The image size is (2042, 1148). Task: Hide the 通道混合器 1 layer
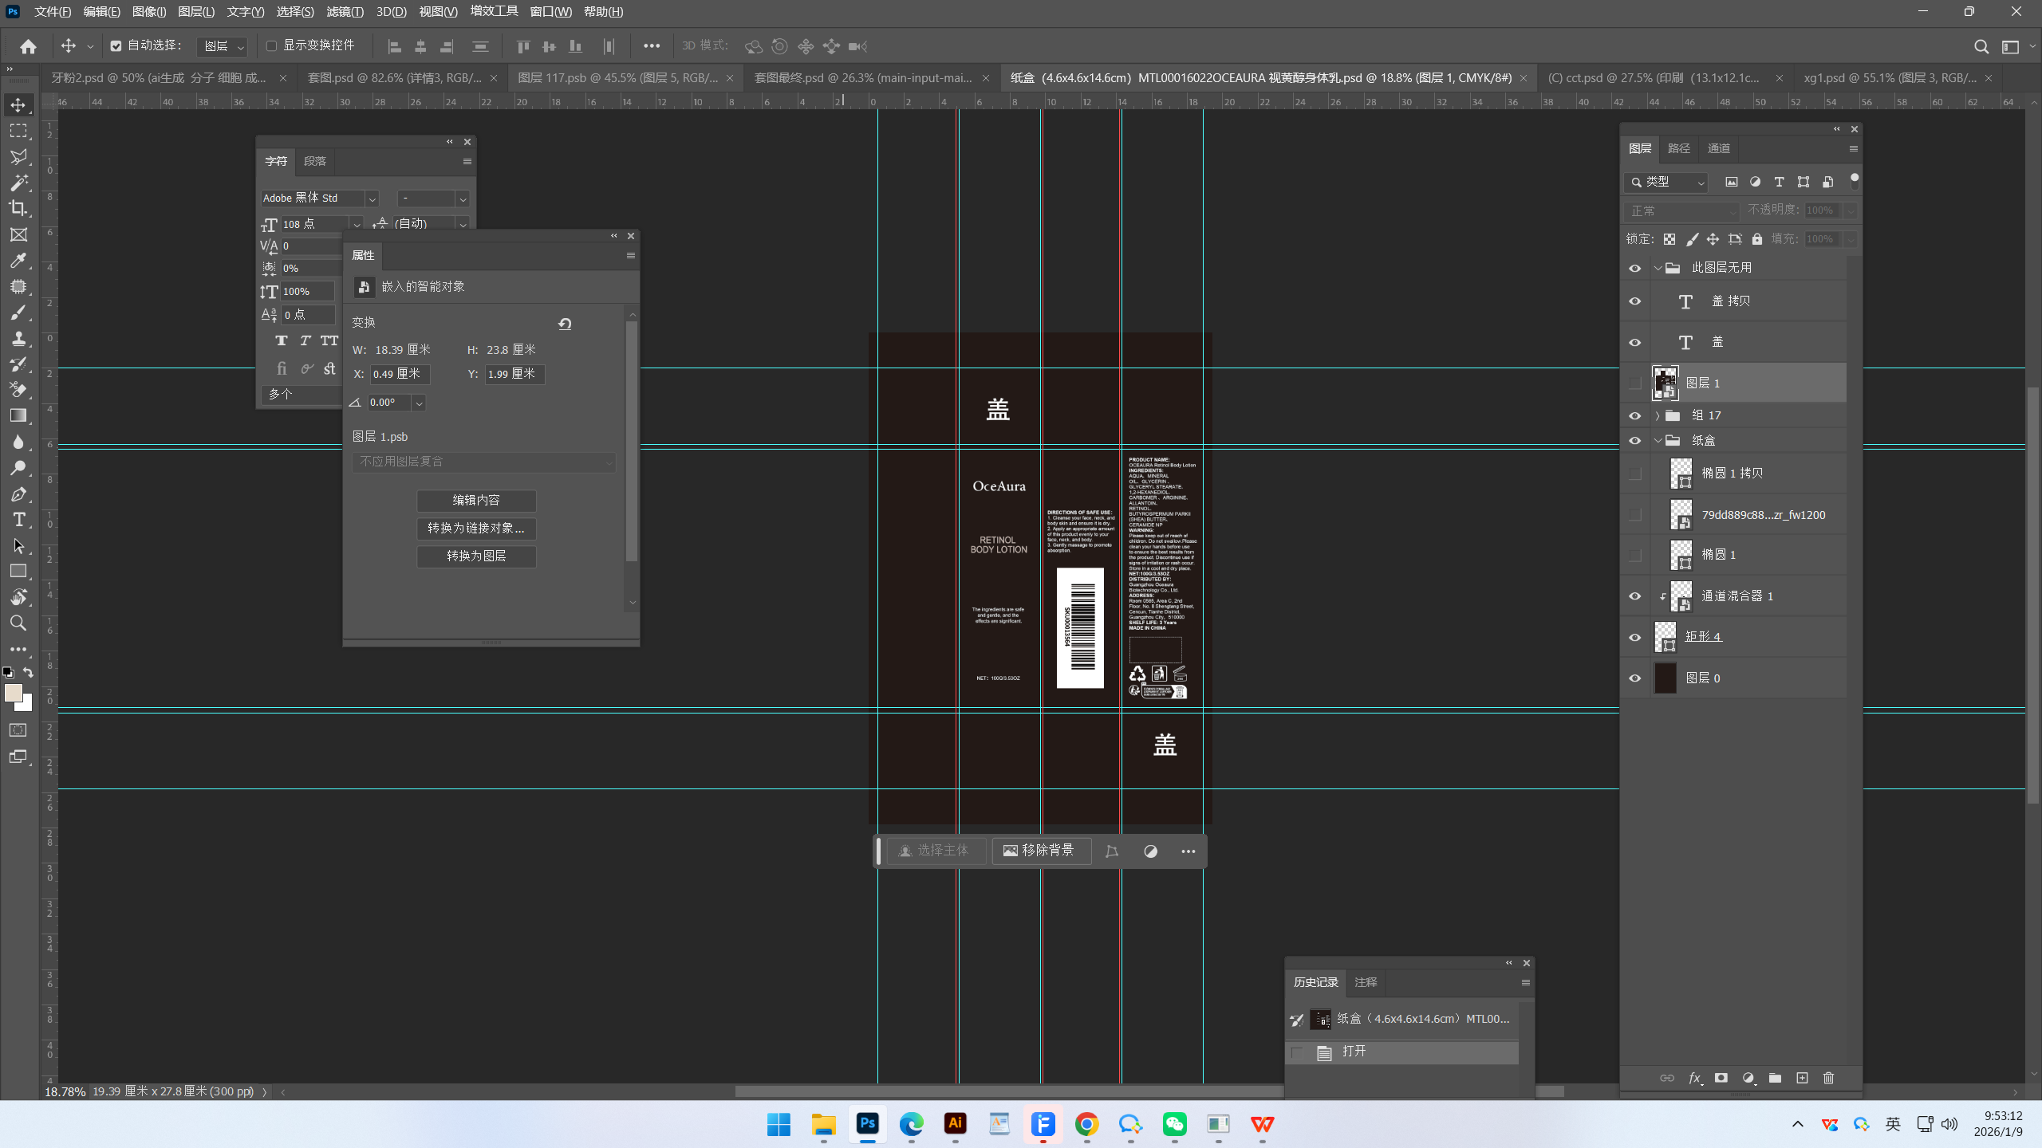pyautogui.click(x=1634, y=596)
